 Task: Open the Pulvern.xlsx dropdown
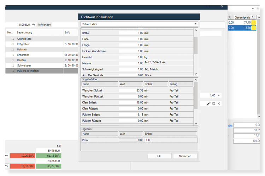(x=195, y=24)
